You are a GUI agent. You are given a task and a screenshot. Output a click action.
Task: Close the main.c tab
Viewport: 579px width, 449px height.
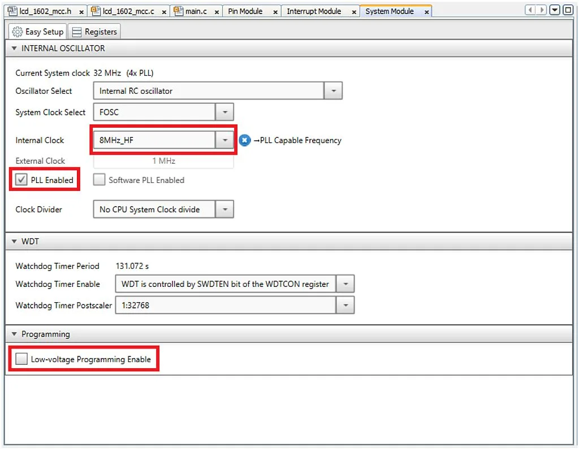pyautogui.click(x=217, y=12)
